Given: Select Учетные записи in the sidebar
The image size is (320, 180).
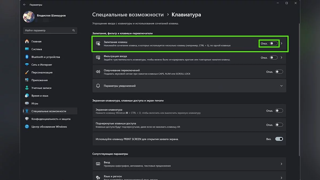Looking at the screenshot, I should click(x=41, y=88).
